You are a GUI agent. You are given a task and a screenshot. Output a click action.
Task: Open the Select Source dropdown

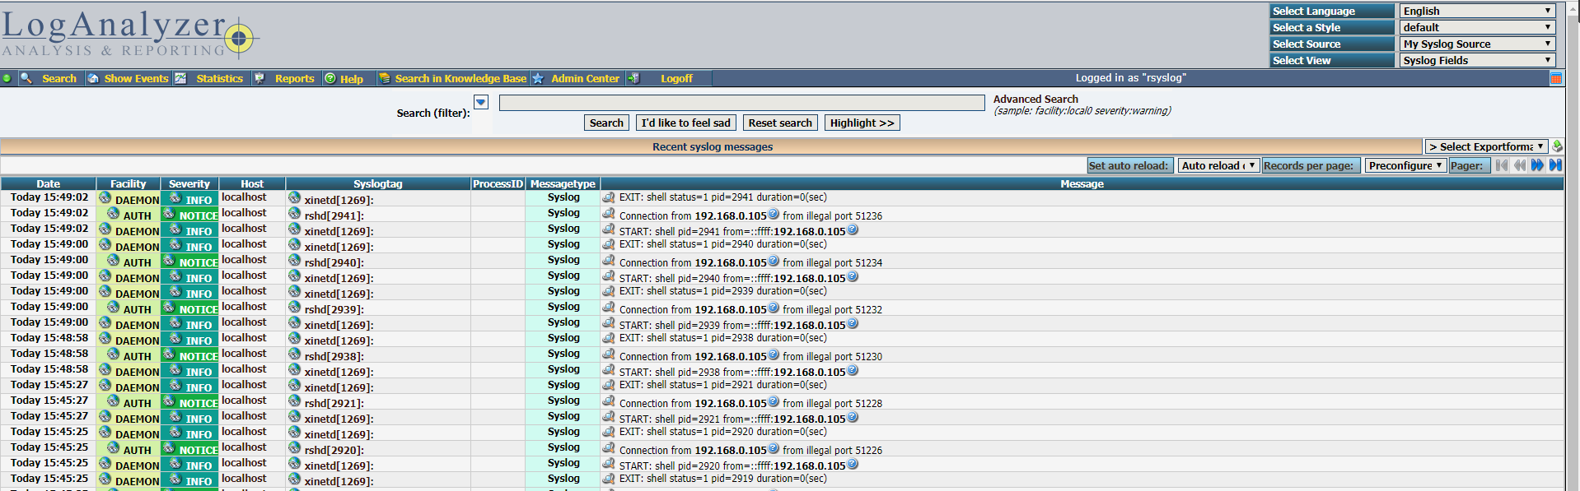point(1478,44)
